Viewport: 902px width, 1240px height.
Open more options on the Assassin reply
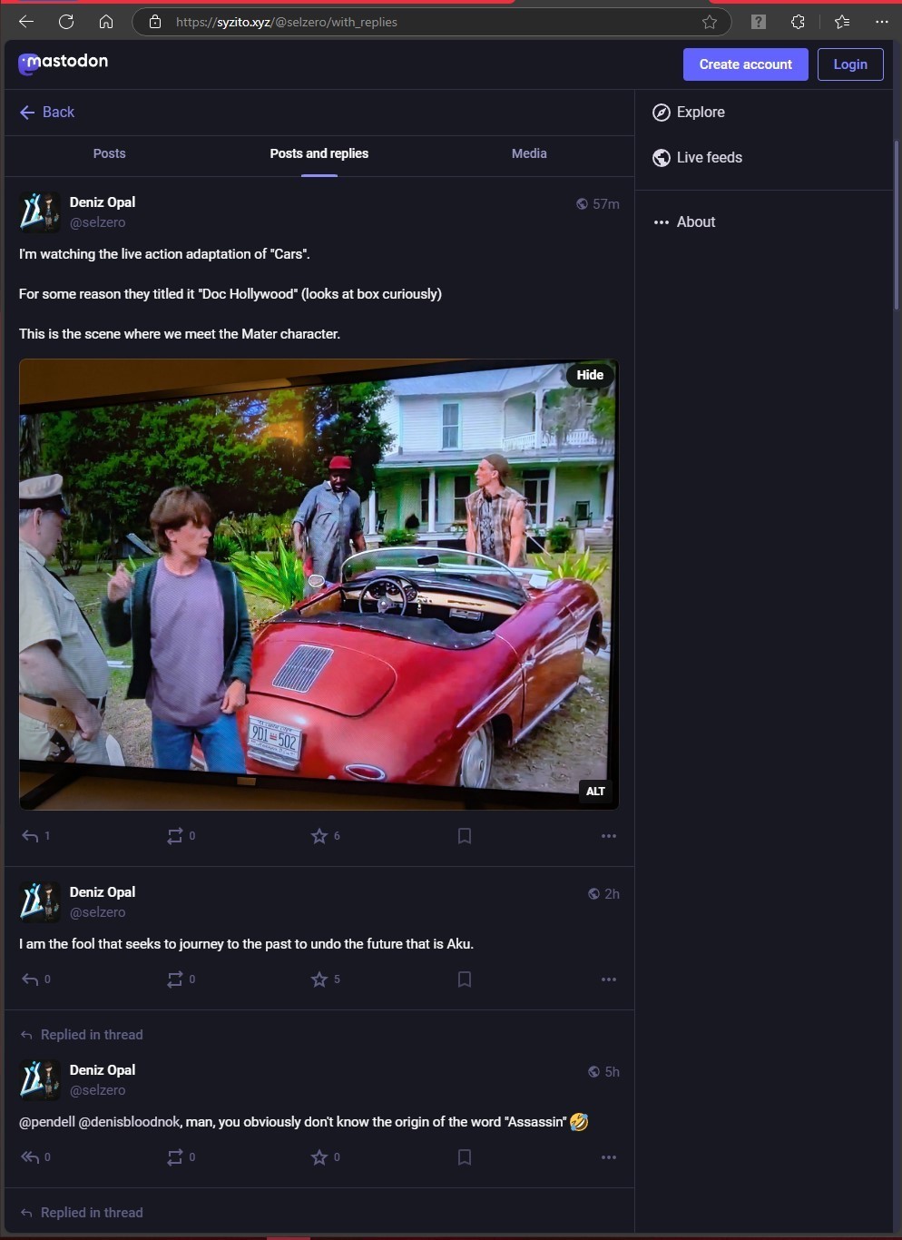[x=609, y=1157]
